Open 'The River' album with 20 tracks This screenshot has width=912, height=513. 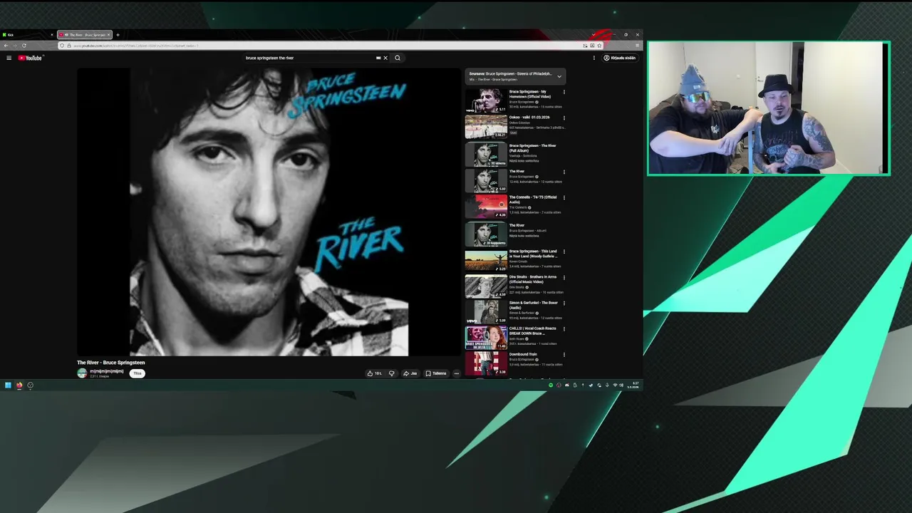[x=486, y=234]
